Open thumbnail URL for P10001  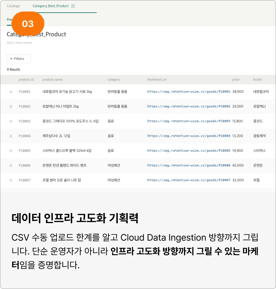coord(189,92)
